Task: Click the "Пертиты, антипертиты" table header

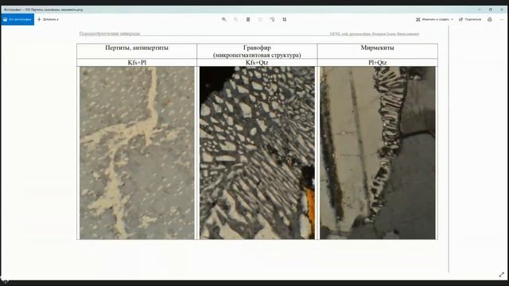Action: [x=137, y=48]
